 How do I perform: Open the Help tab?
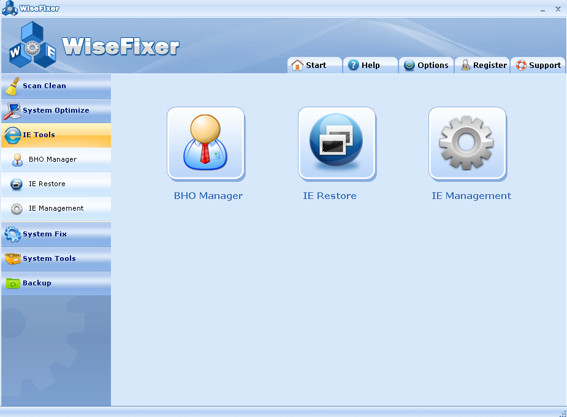pyautogui.click(x=370, y=66)
